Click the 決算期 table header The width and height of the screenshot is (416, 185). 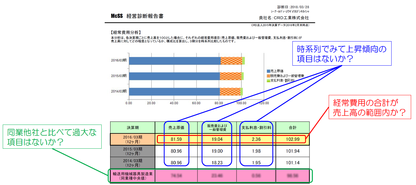point(132,127)
